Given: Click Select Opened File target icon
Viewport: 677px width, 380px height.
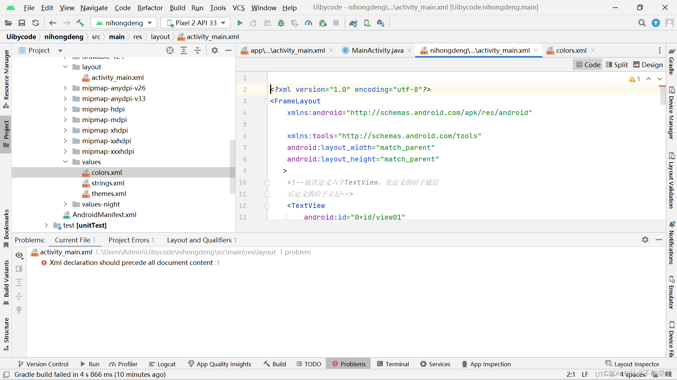Looking at the screenshot, I should click(x=170, y=51).
